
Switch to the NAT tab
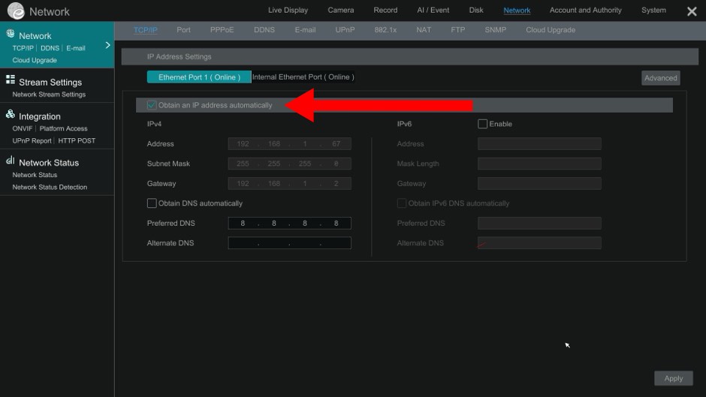point(424,30)
